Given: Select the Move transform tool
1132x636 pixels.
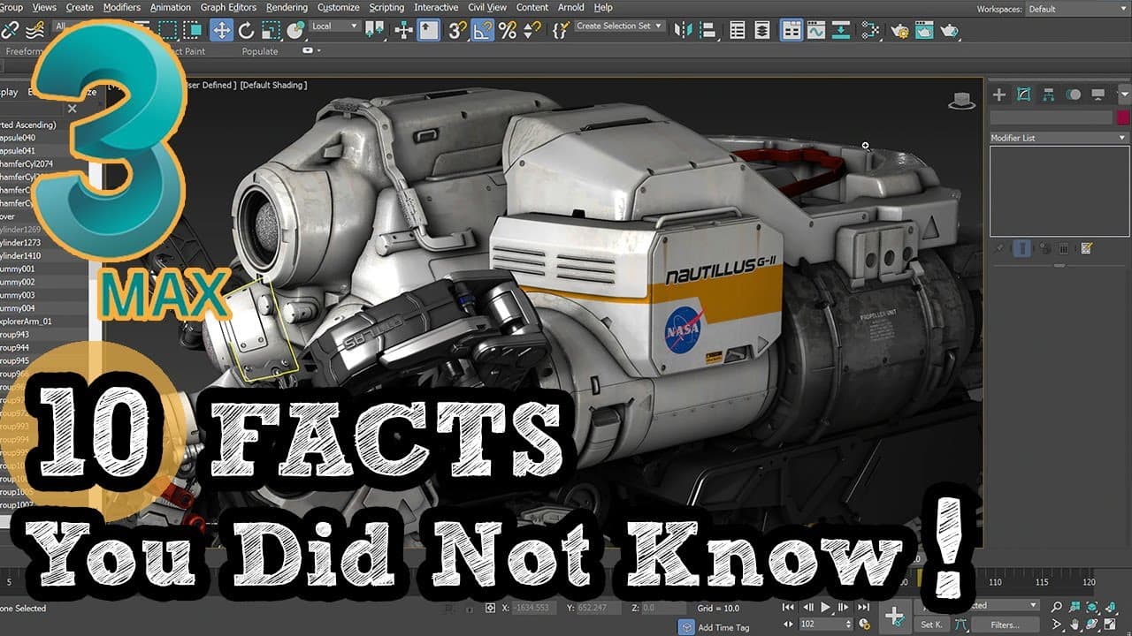Looking at the screenshot, I should click(221, 30).
